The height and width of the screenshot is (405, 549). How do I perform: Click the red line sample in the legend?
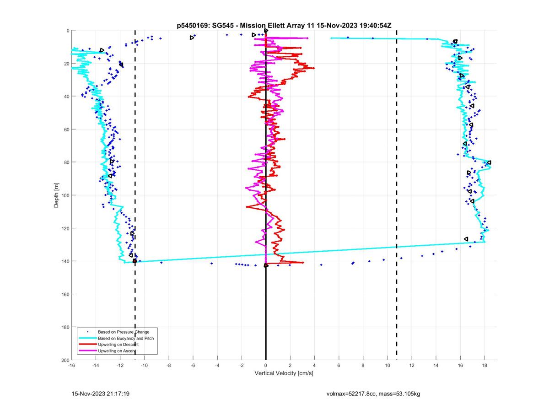click(87, 345)
